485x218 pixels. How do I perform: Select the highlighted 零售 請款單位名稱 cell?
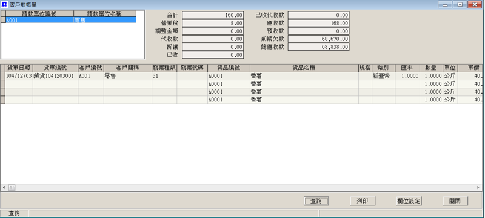(105, 19)
